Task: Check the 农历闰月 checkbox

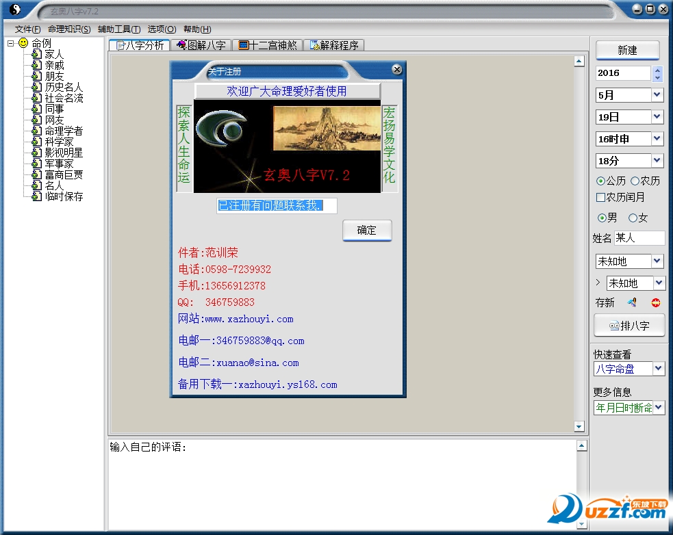Action: [x=600, y=197]
